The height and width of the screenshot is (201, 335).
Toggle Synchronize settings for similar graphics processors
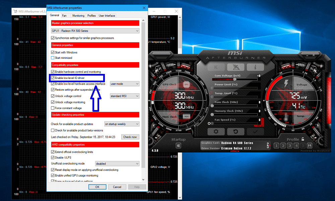coord(53,38)
